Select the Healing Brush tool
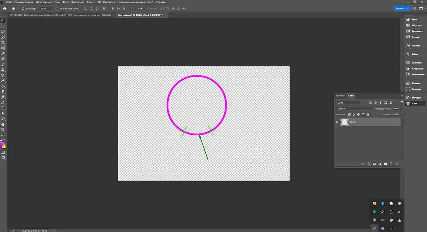The width and height of the screenshot is (427, 232). coord(3,59)
